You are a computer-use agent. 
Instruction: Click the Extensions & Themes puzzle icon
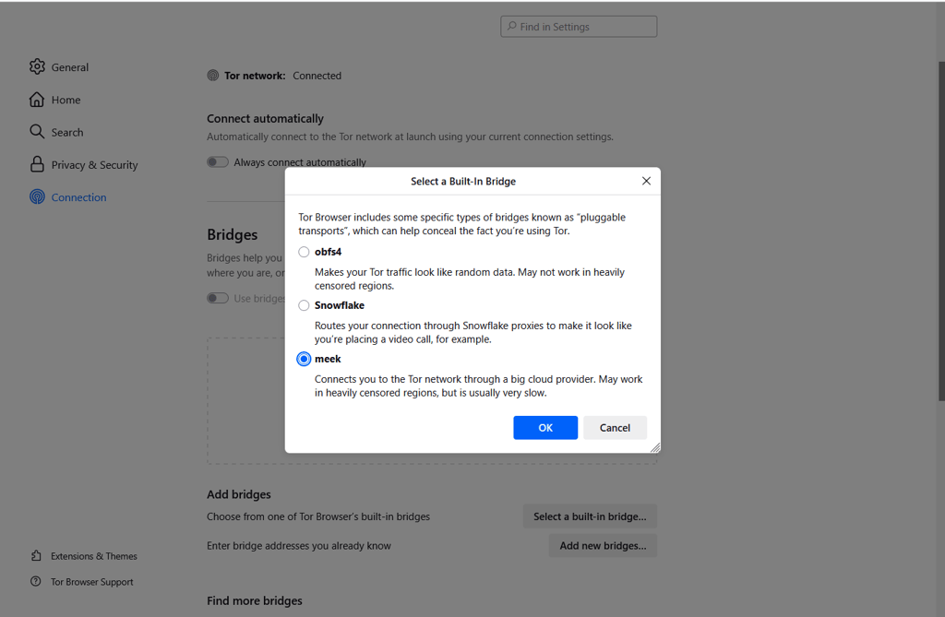[36, 555]
